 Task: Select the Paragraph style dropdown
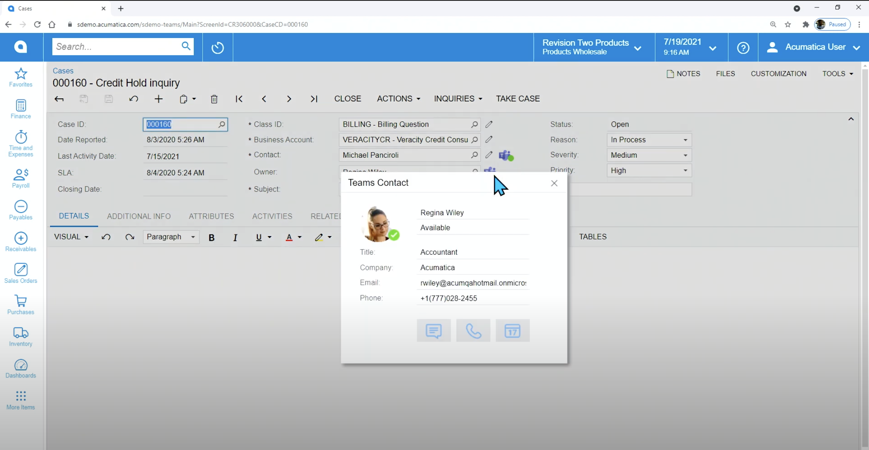(170, 237)
